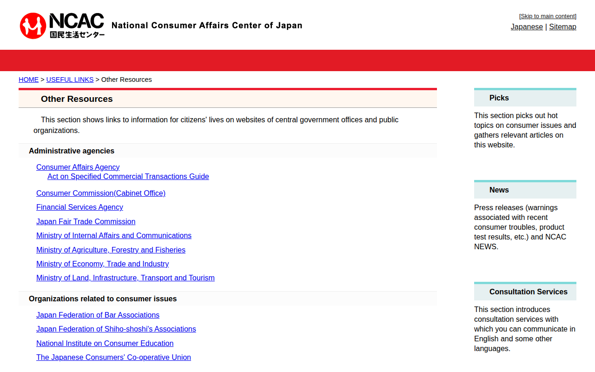Viewport: 595px width, 372px height.
Task: Visit National Institute on Consumer Education
Action: 105,344
